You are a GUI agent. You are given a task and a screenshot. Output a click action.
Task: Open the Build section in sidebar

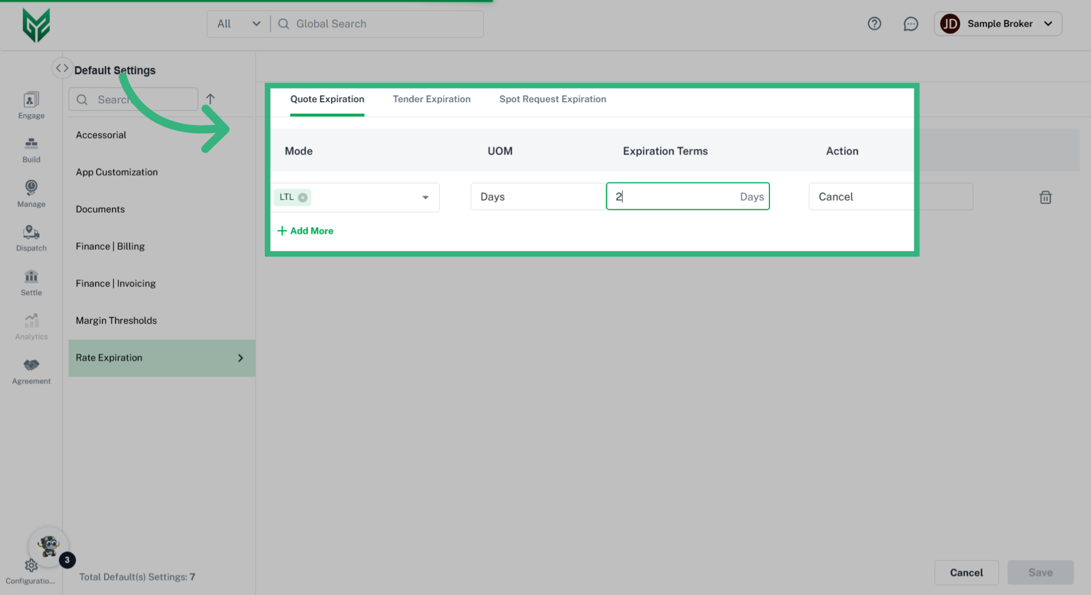(31, 149)
